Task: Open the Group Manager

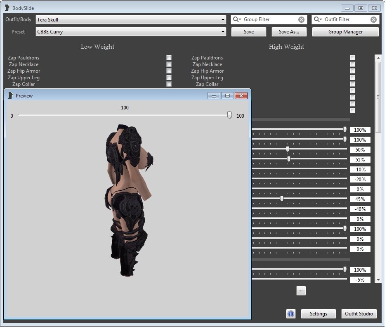Action: [345, 32]
